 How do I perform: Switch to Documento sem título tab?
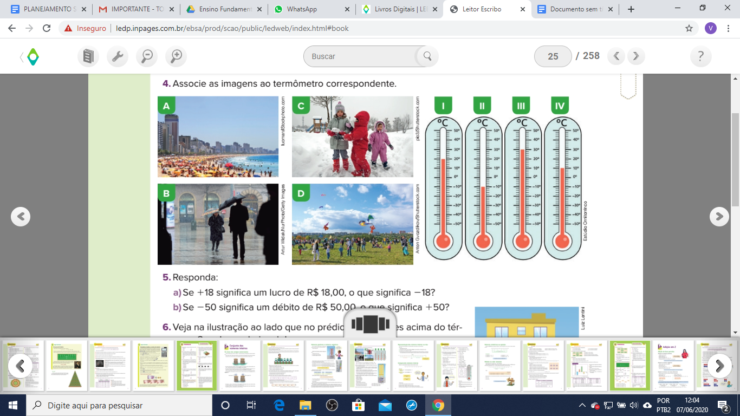(576, 9)
